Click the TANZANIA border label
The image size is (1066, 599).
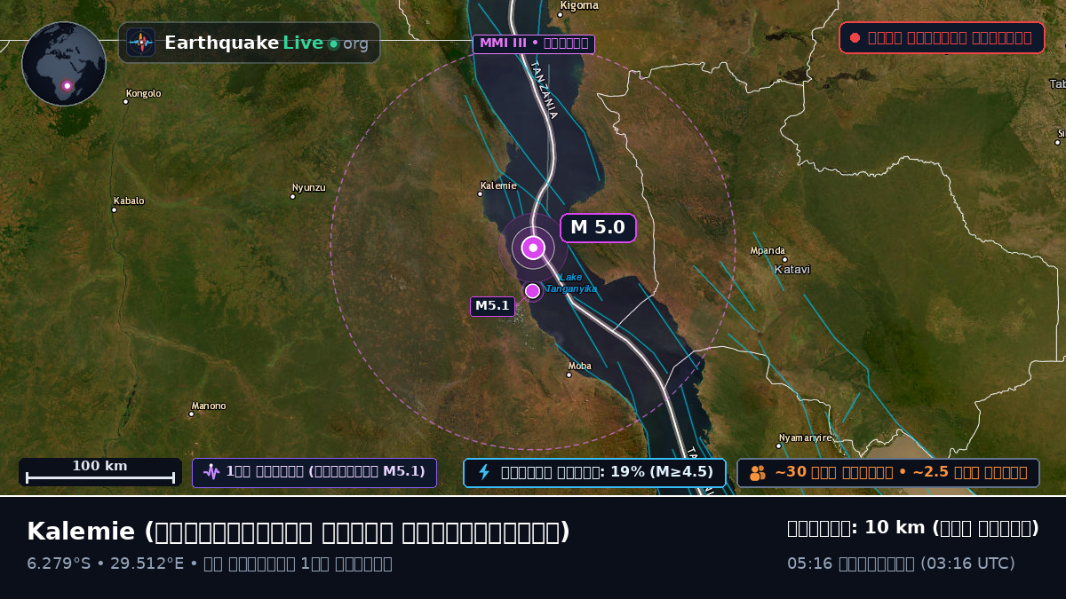point(544,90)
